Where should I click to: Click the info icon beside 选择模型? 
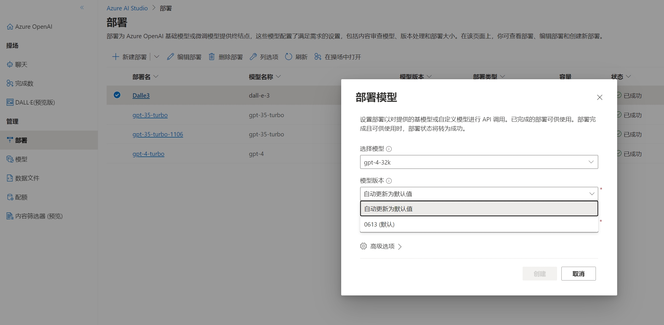tap(389, 149)
